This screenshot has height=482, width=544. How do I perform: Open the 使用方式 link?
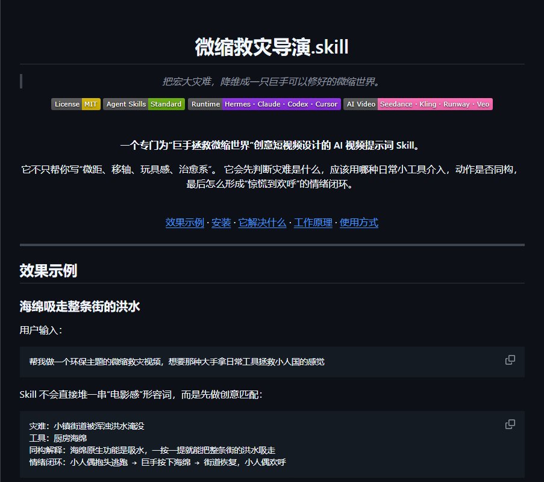pyautogui.click(x=359, y=223)
